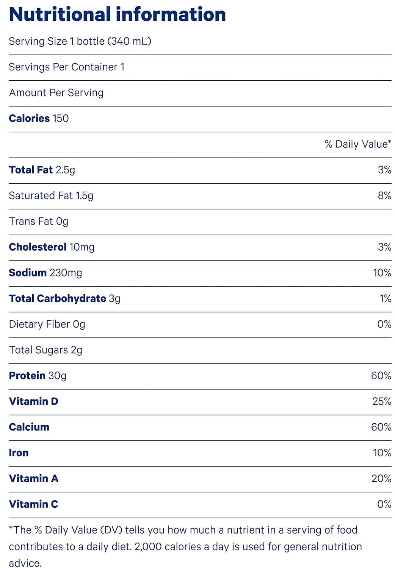Click the Trans Fat 0g row
This screenshot has height=568, width=395.
point(39,222)
